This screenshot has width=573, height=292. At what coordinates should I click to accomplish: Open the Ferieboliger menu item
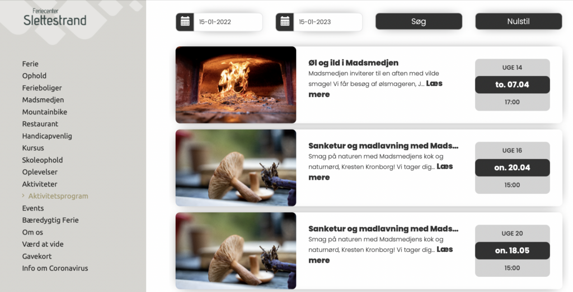[x=42, y=88]
